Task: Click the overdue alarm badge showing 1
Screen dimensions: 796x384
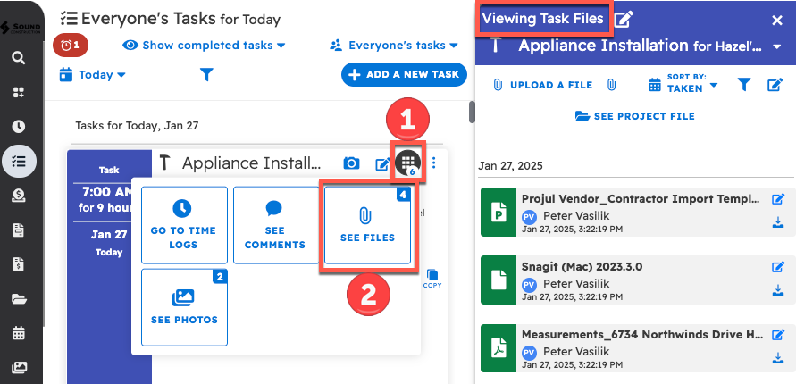Action: pyautogui.click(x=70, y=45)
